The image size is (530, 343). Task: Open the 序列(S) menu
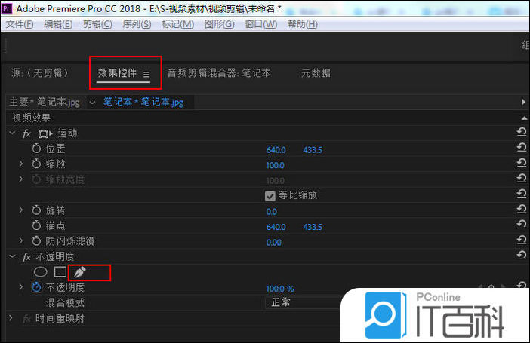point(137,24)
